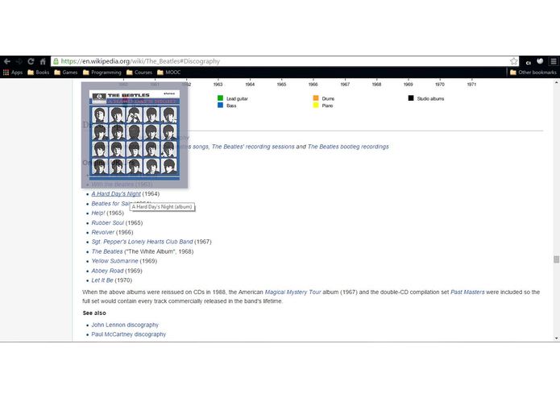Viewport: 560px width, 398px height.
Task: Bookmark this page with the star icon
Action: pyautogui.click(x=513, y=61)
